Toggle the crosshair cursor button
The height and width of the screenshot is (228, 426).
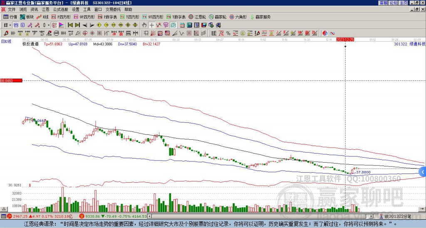tap(152, 25)
